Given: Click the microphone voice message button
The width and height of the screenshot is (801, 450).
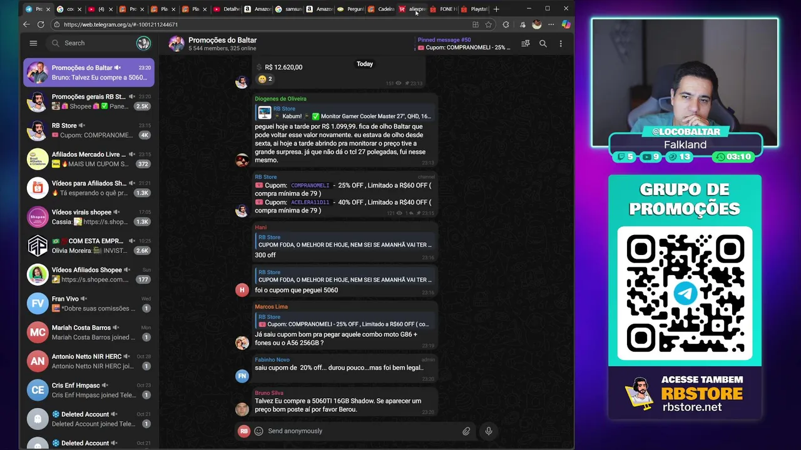Looking at the screenshot, I should tap(489, 431).
